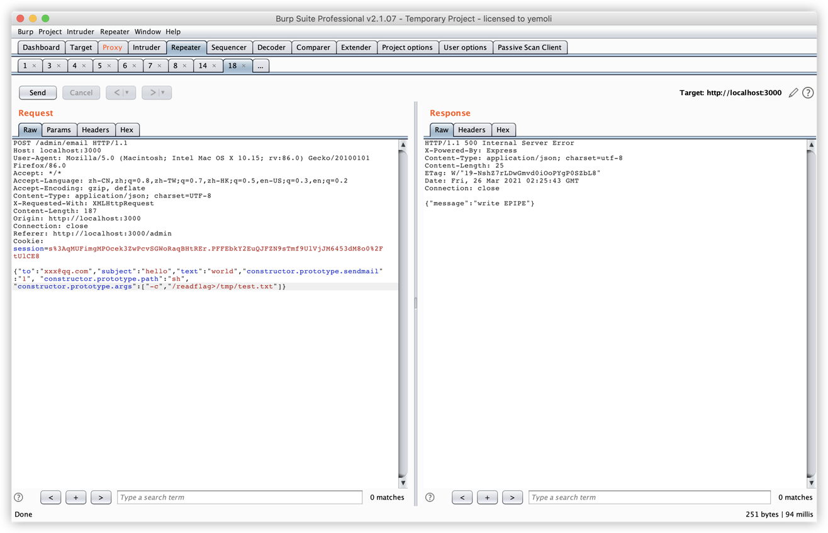Go to next match in request search
Image resolution: width=828 pixels, height=533 pixels.
pos(101,497)
